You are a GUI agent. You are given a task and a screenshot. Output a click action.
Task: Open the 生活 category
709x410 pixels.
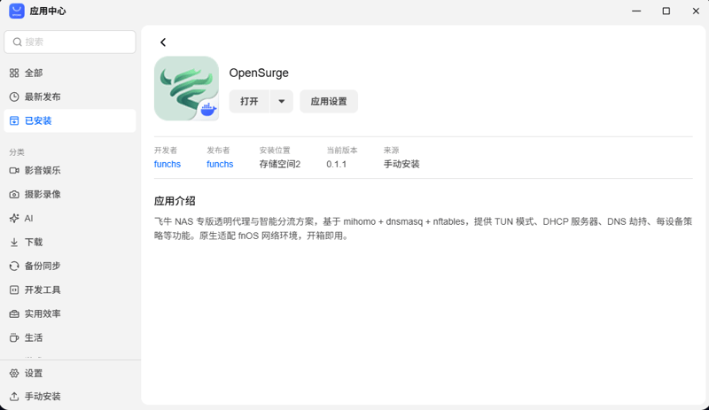(70, 337)
